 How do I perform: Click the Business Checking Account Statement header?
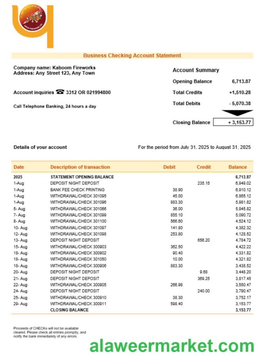[x=132, y=56]
